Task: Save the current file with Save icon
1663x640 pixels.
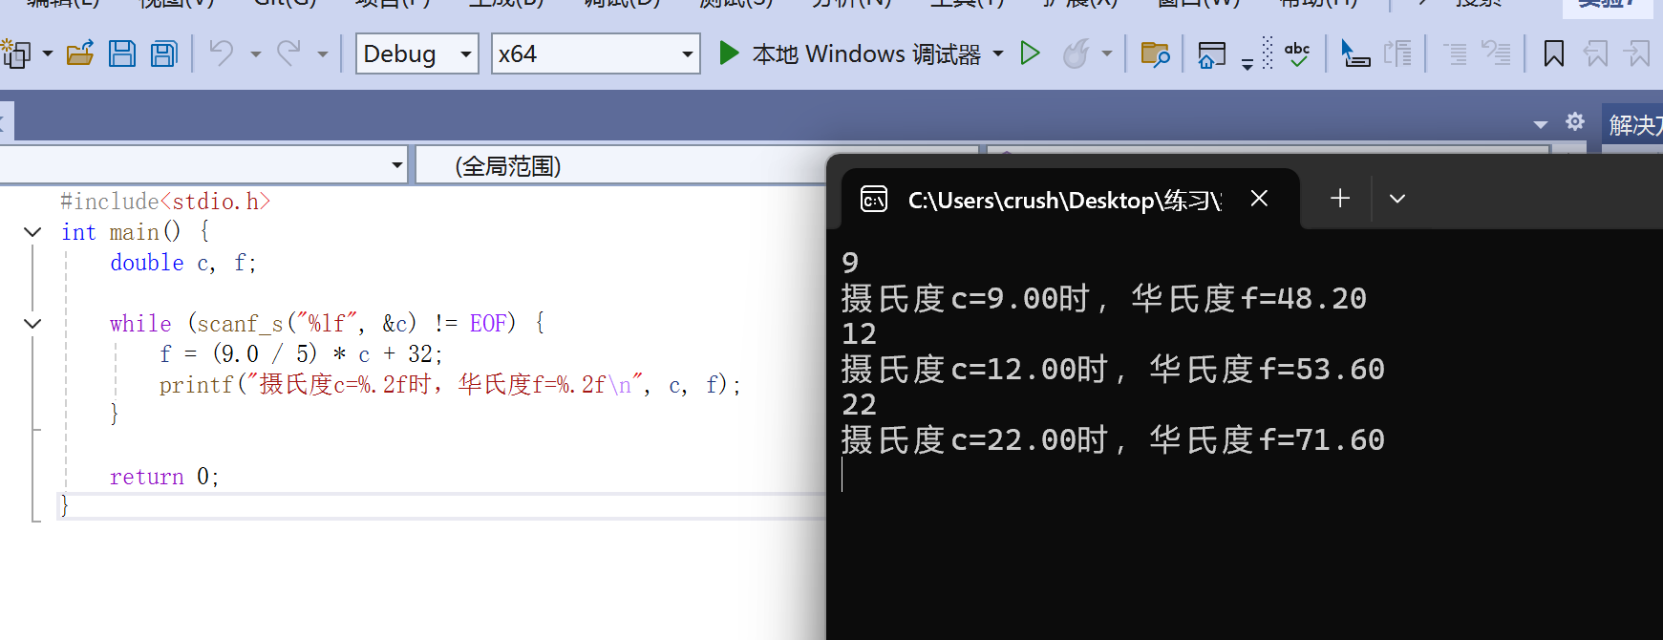Action: pos(122,53)
